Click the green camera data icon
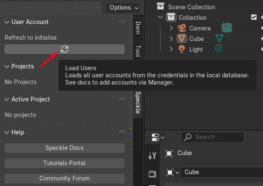The height and width of the screenshot is (186, 263). 227,28
